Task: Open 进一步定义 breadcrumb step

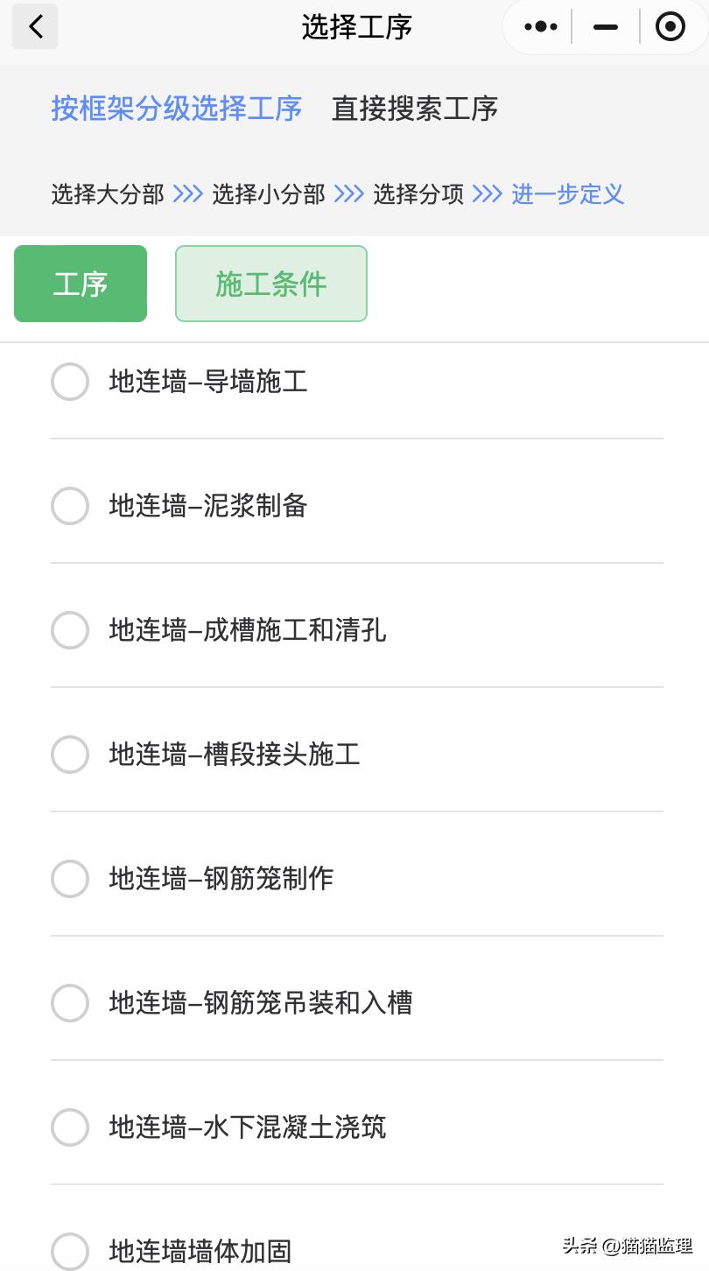Action: (568, 193)
